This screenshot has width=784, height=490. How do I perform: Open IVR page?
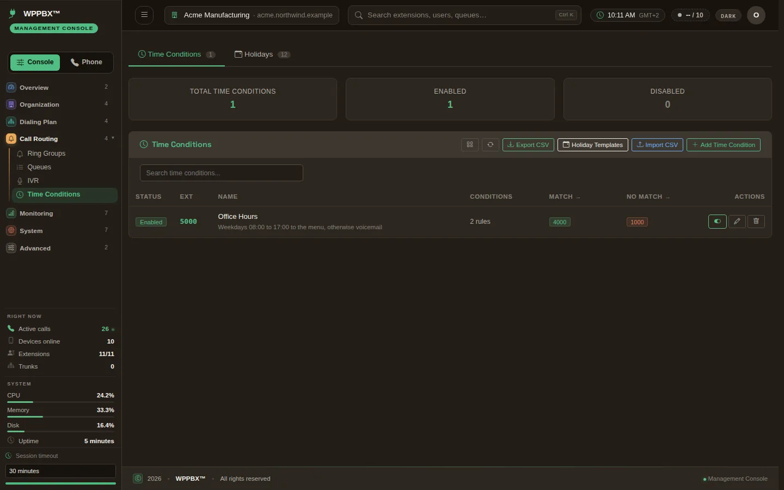64,181
